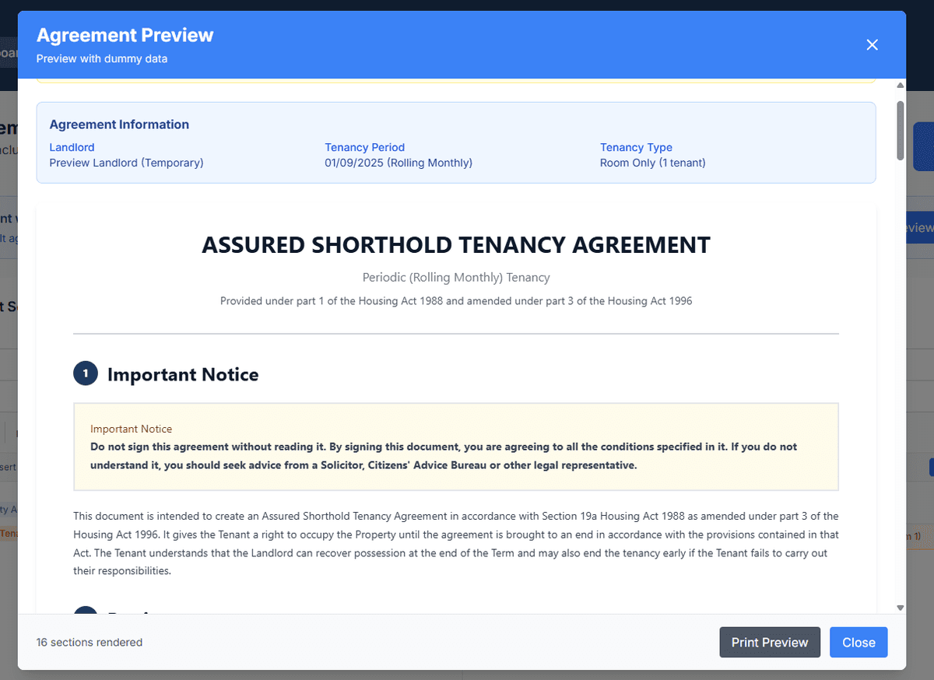This screenshot has width=934, height=680.
Task: Click the "Preview with dummy data" subtitle
Action: (102, 58)
